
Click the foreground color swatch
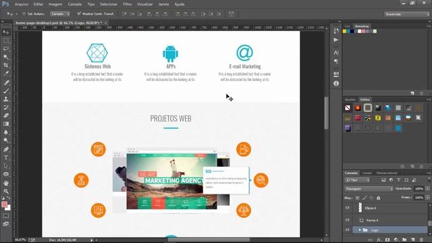(x=5, y=205)
